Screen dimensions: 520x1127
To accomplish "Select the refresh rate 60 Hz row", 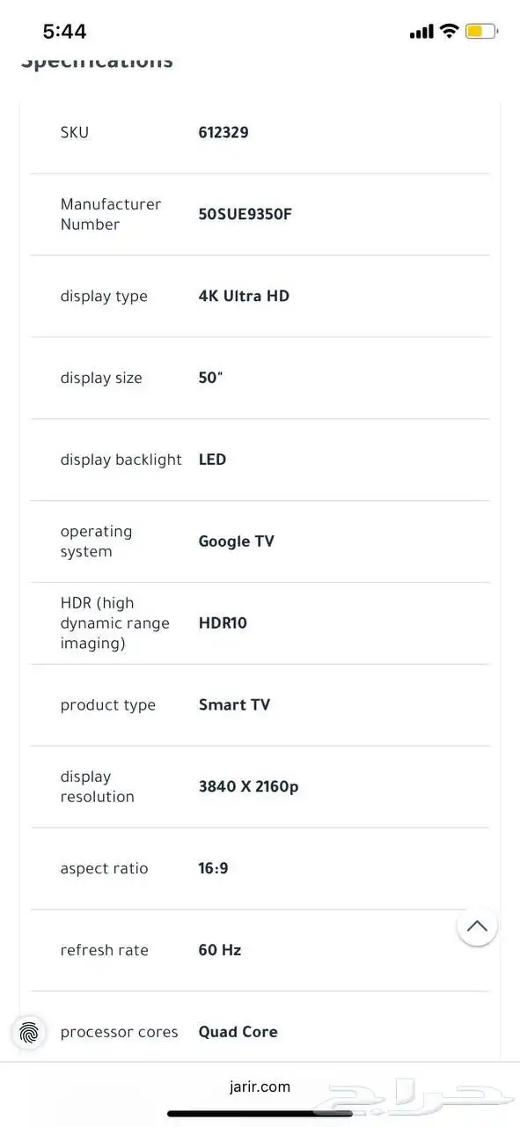I will 220,950.
